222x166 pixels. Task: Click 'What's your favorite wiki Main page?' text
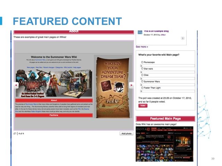coord(159,55)
